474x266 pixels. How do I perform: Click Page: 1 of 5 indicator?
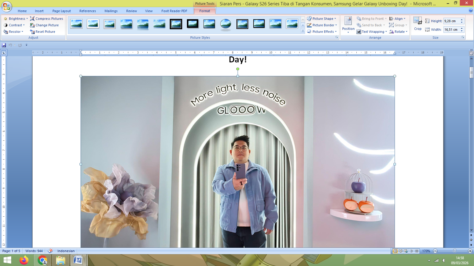(11, 251)
